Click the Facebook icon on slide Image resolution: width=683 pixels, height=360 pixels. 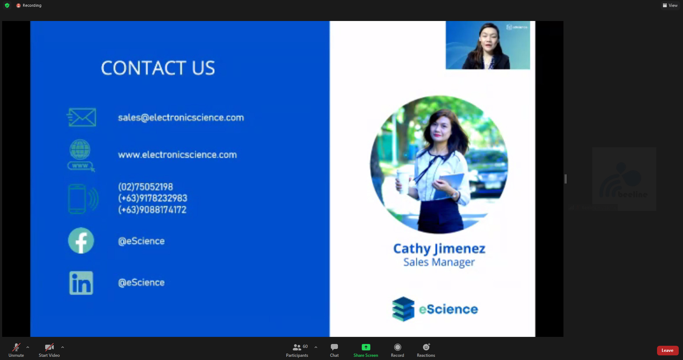[81, 240]
